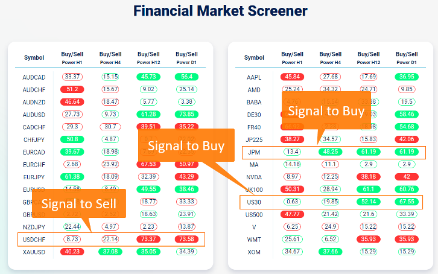
Task: Click the Symbol header of the forex table
Action: [x=34, y=58]
